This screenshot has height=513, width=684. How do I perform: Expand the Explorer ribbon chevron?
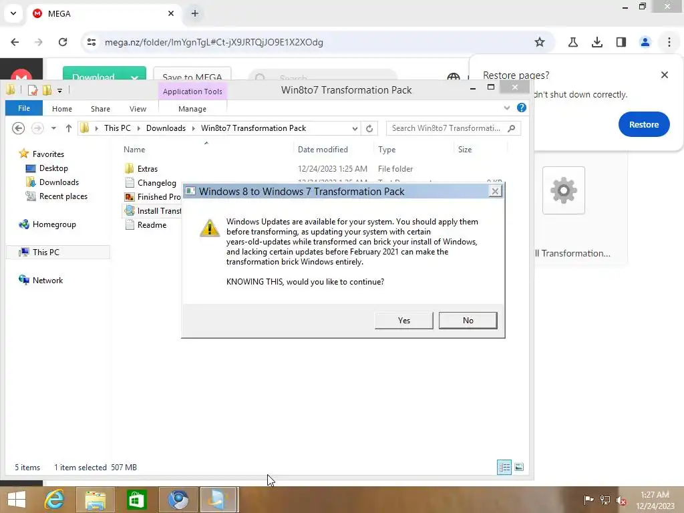(506, 108)
